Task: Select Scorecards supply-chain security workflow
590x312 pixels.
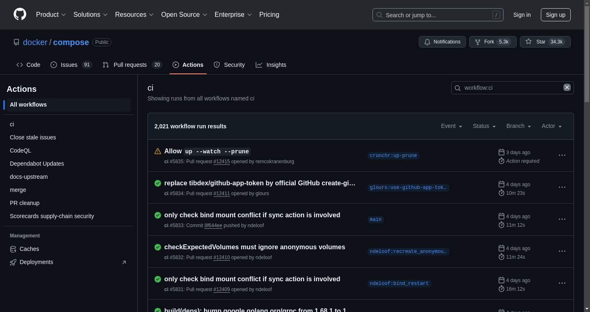Action: pos(68,216)
